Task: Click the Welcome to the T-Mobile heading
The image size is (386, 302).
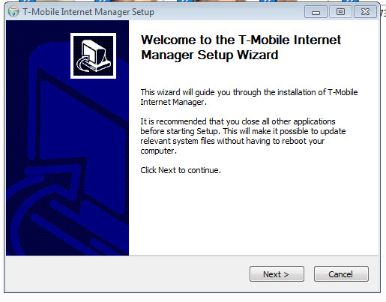Action: [241, 47]
